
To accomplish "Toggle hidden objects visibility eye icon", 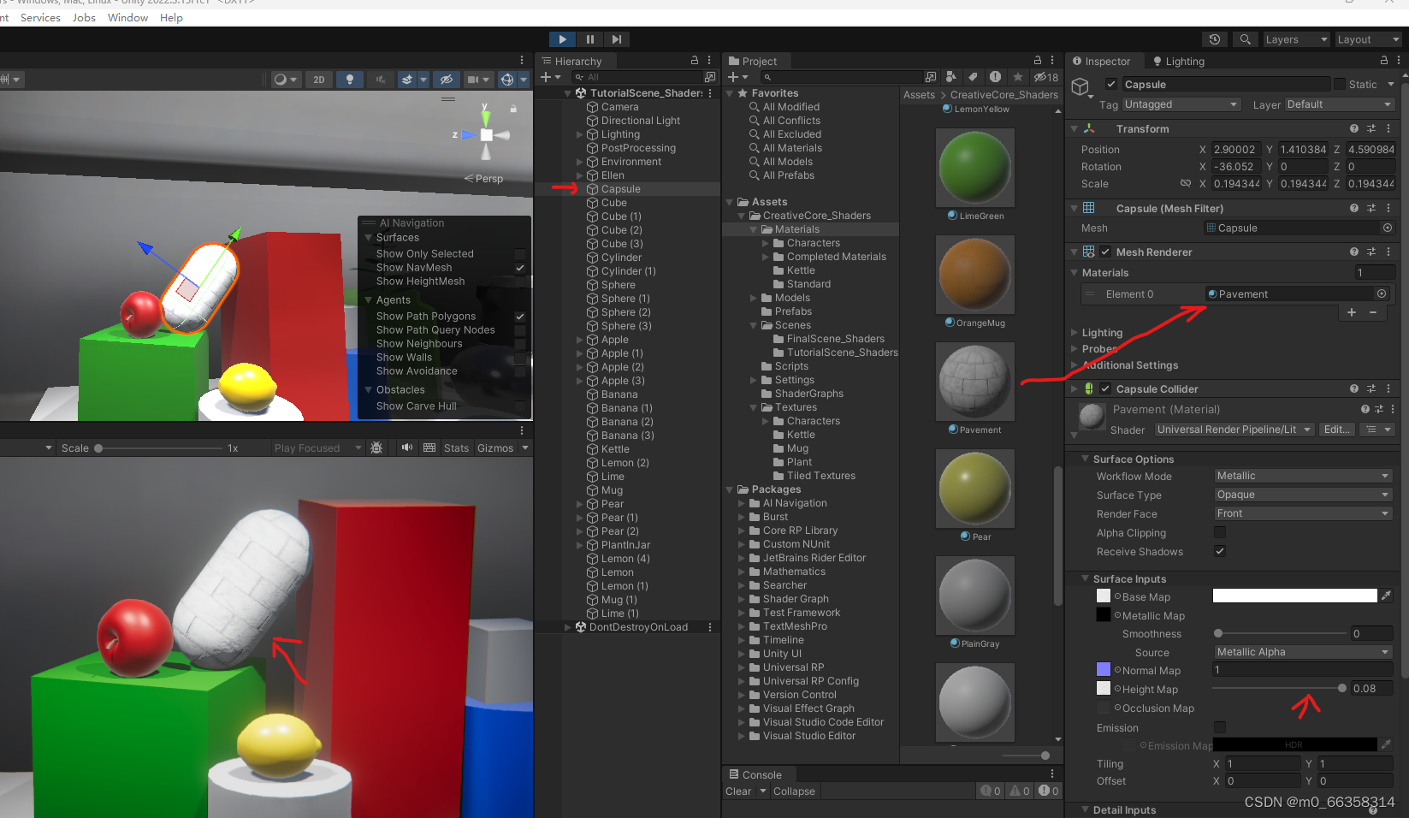I will pyautogui.click(x=446, y=80).
